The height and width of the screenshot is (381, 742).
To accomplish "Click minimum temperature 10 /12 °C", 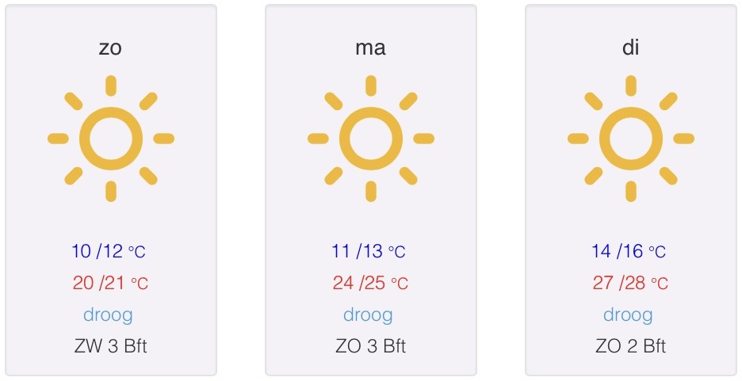I will 109,251.
